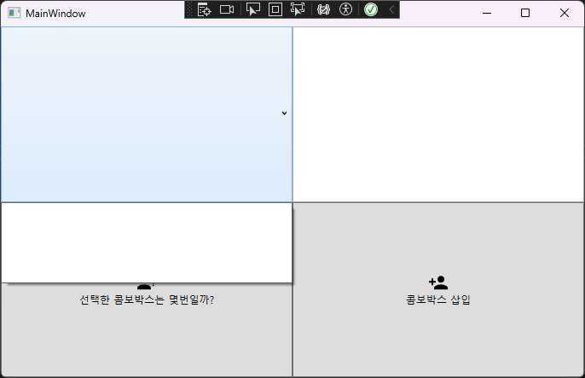Toggle Display Layout Adorners square icon
Image resolution: width=585 pixels, height=378 pixels.
275,9
